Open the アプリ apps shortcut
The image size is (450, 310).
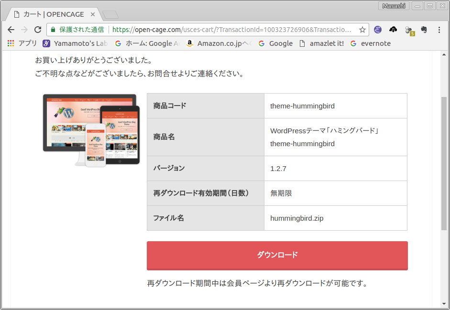point(22,43)
